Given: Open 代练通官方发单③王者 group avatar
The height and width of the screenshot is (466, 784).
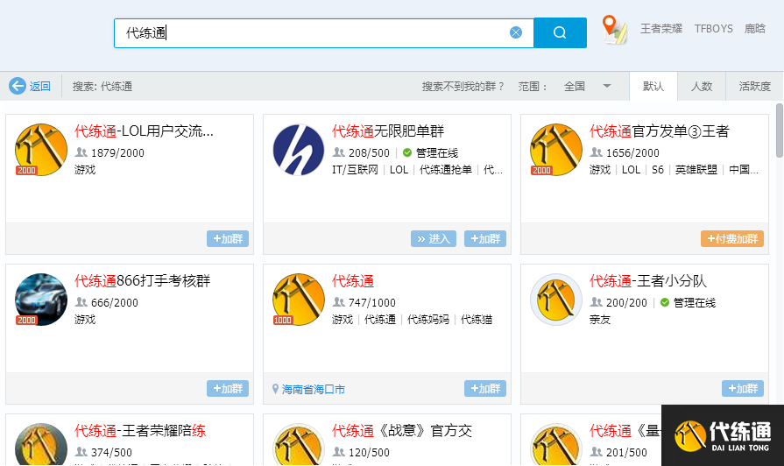Looking at the screenshot, I should point(556,150).
